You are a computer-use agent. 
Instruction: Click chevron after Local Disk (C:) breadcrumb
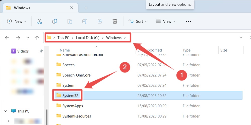coord(103,38)
